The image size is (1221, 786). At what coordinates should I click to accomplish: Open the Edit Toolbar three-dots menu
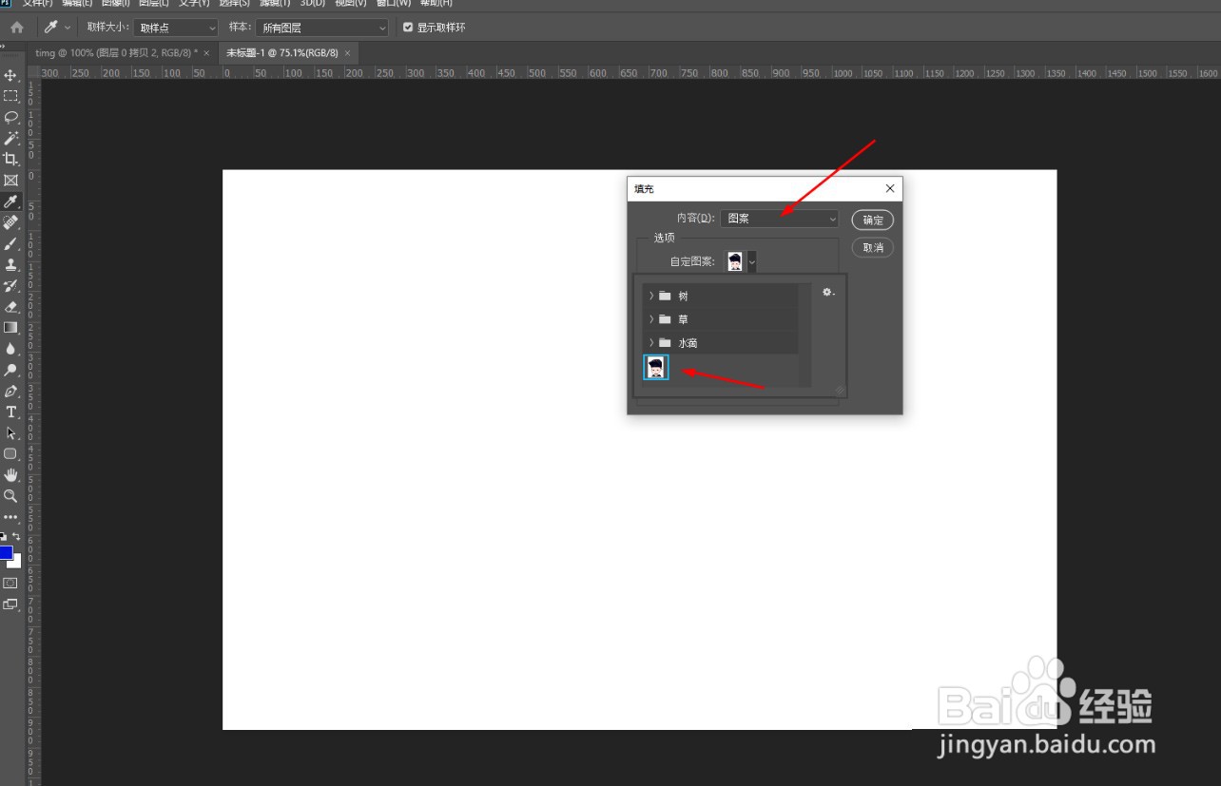pyautogui.click(x=11, y=517)
